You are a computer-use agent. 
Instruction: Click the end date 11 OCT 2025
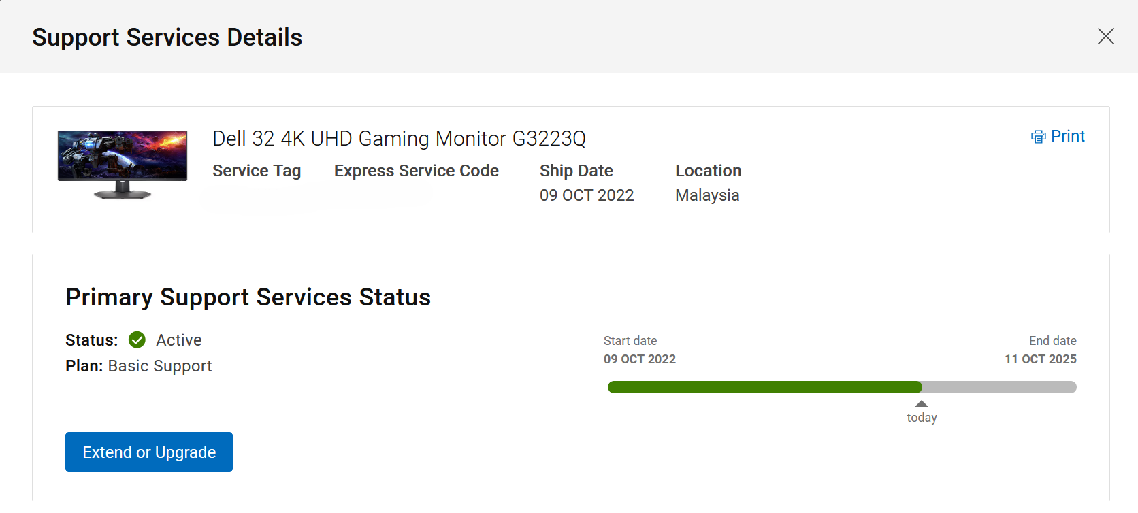[1041, 359]
